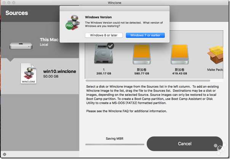This screenshot has width=230, height=159.
Task: Click the Sources heading
Action: [x=17, y=13]
